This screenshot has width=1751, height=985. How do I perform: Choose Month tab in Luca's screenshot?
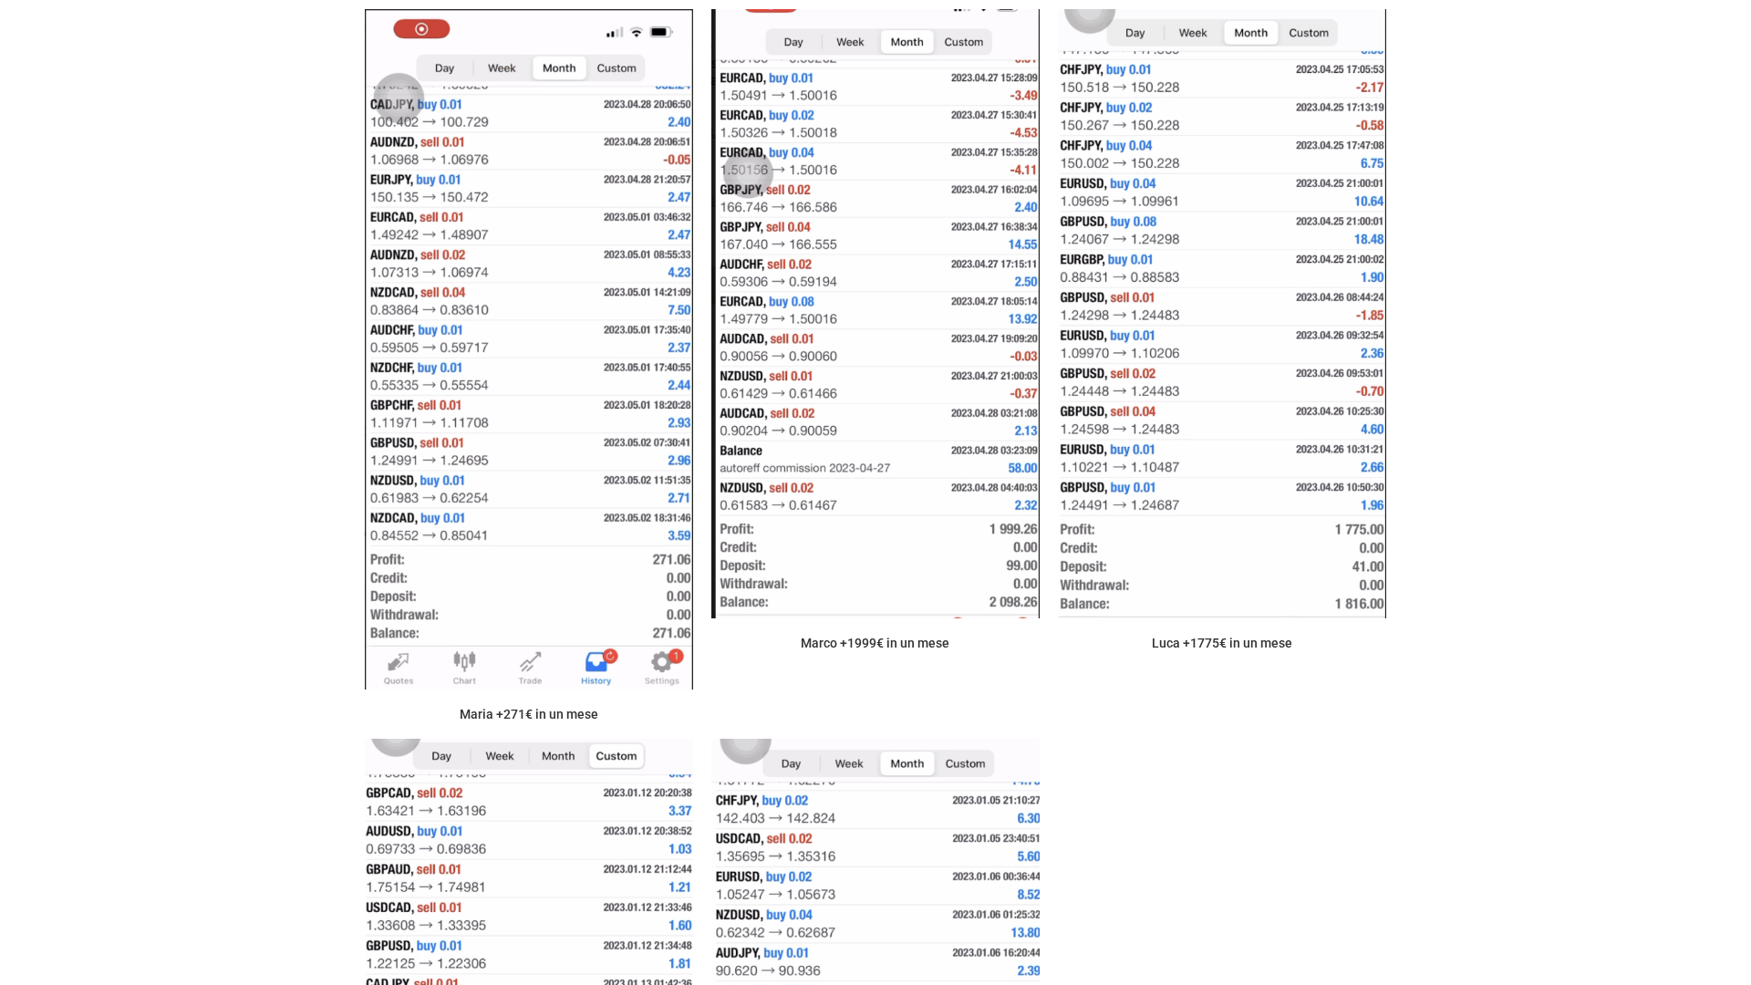click(x=1251, y=33)
